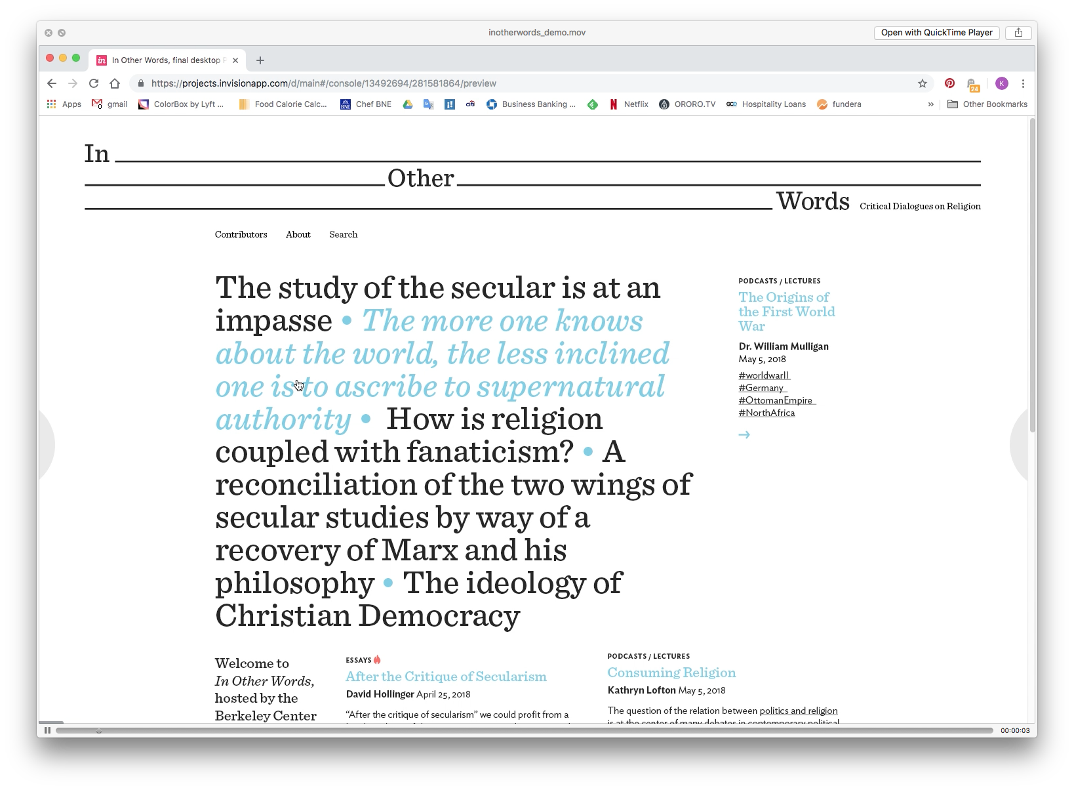This screenshot has height=790, width=1074.
Task: Click the Kathryn Lofton author name
Action: click(x=641, y=690)
